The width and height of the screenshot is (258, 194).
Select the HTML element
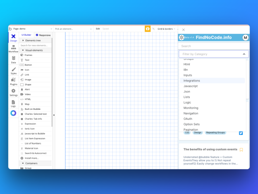pos(35,99)
